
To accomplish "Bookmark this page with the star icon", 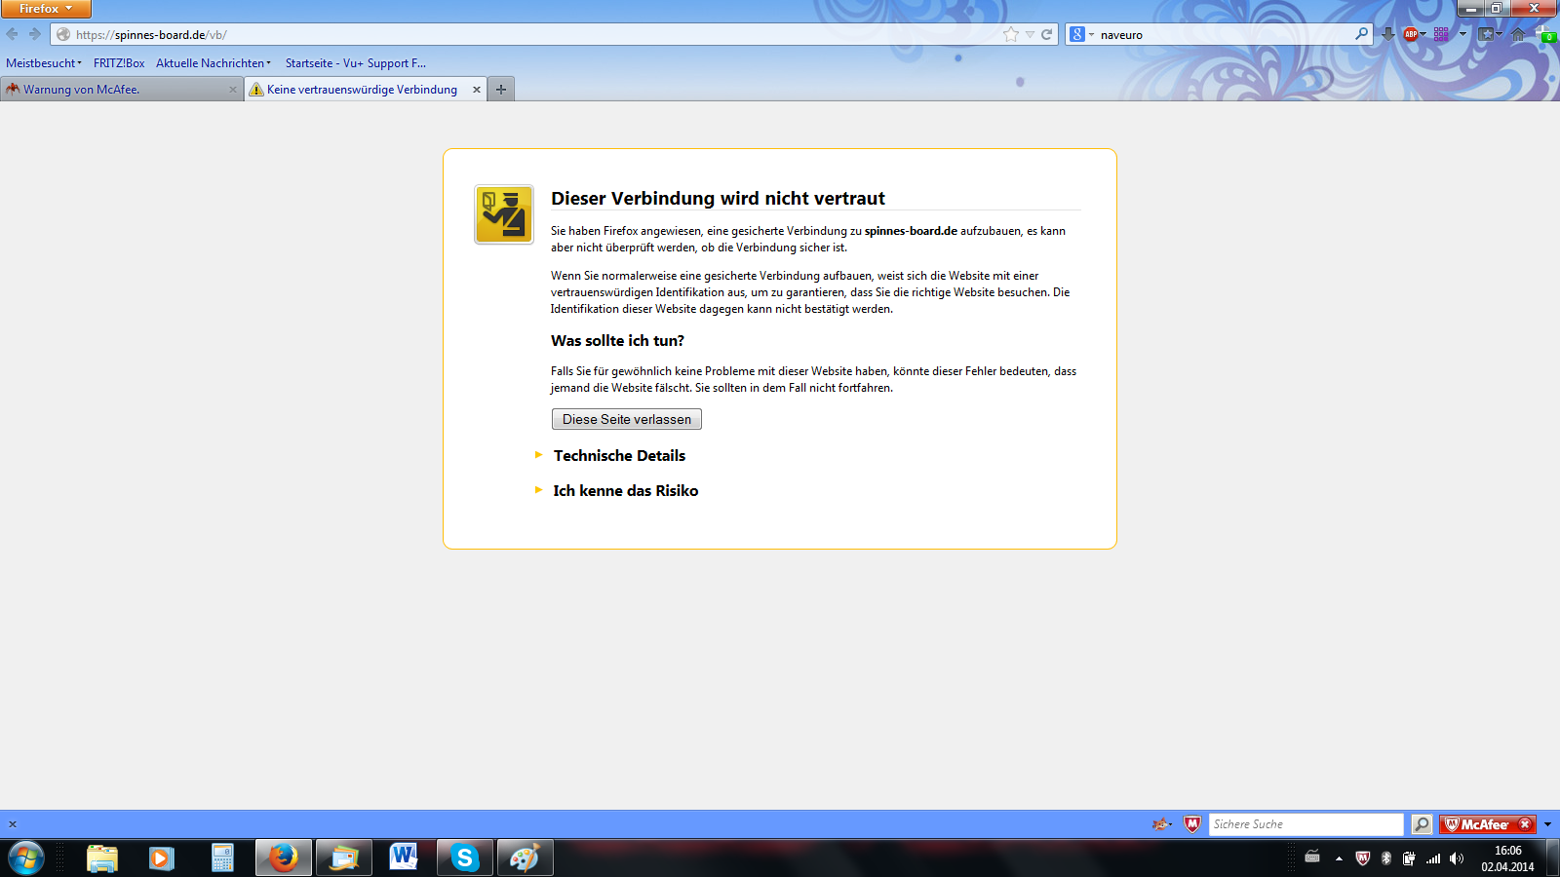I will 1011,34.
